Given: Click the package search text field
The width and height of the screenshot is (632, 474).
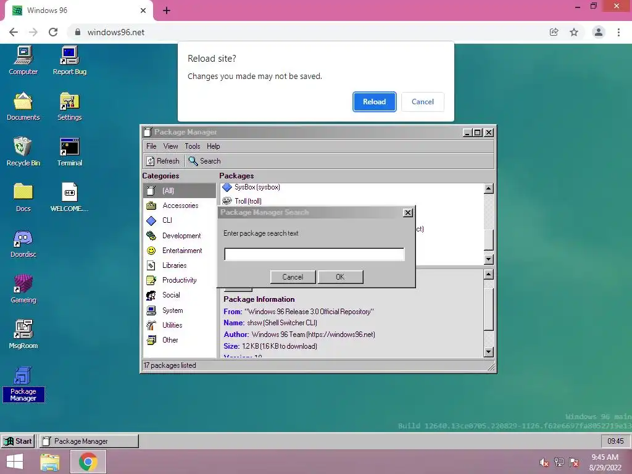Looking at the screenshot, I should tap(314, 254).
